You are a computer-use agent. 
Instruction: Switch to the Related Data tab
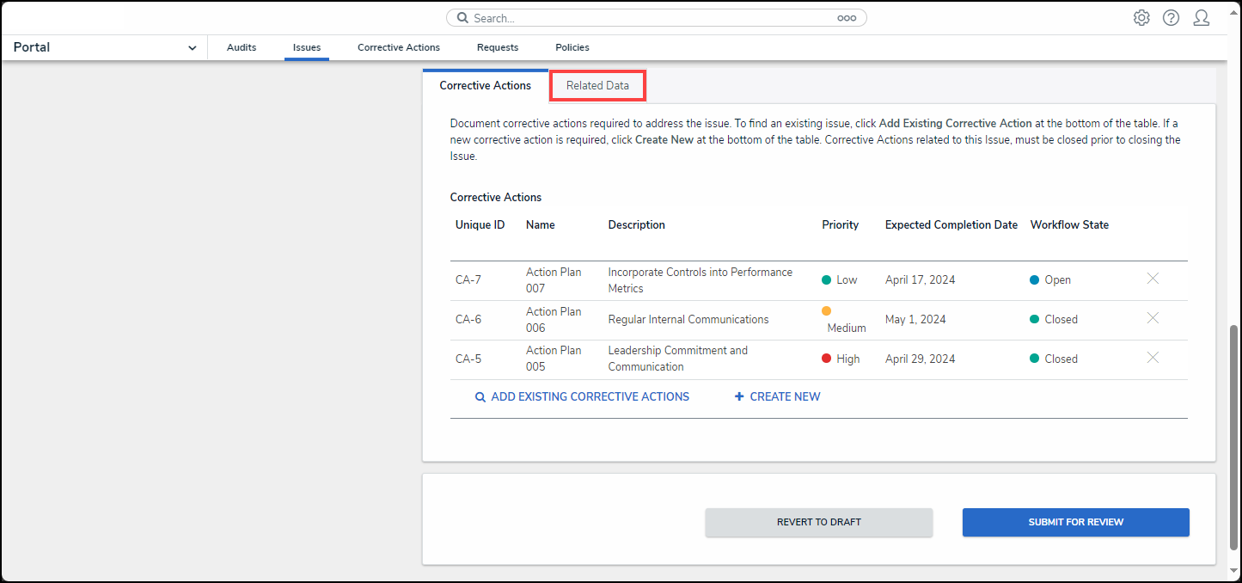pos(597,86)
